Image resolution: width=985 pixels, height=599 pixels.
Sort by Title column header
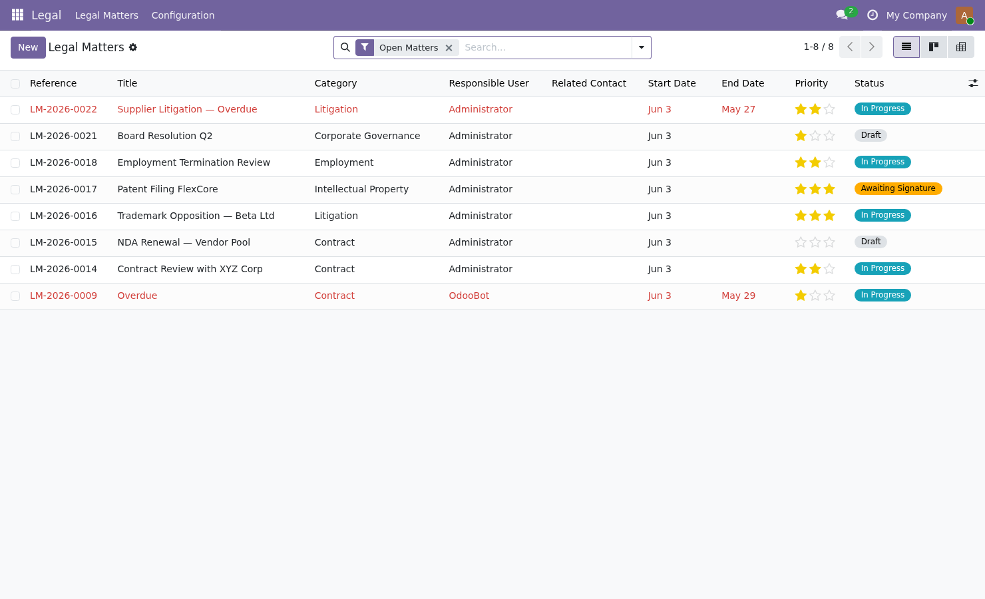[127, 83]
